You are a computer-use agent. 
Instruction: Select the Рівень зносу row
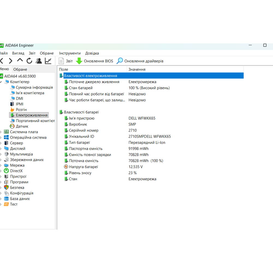coord(80,173)
